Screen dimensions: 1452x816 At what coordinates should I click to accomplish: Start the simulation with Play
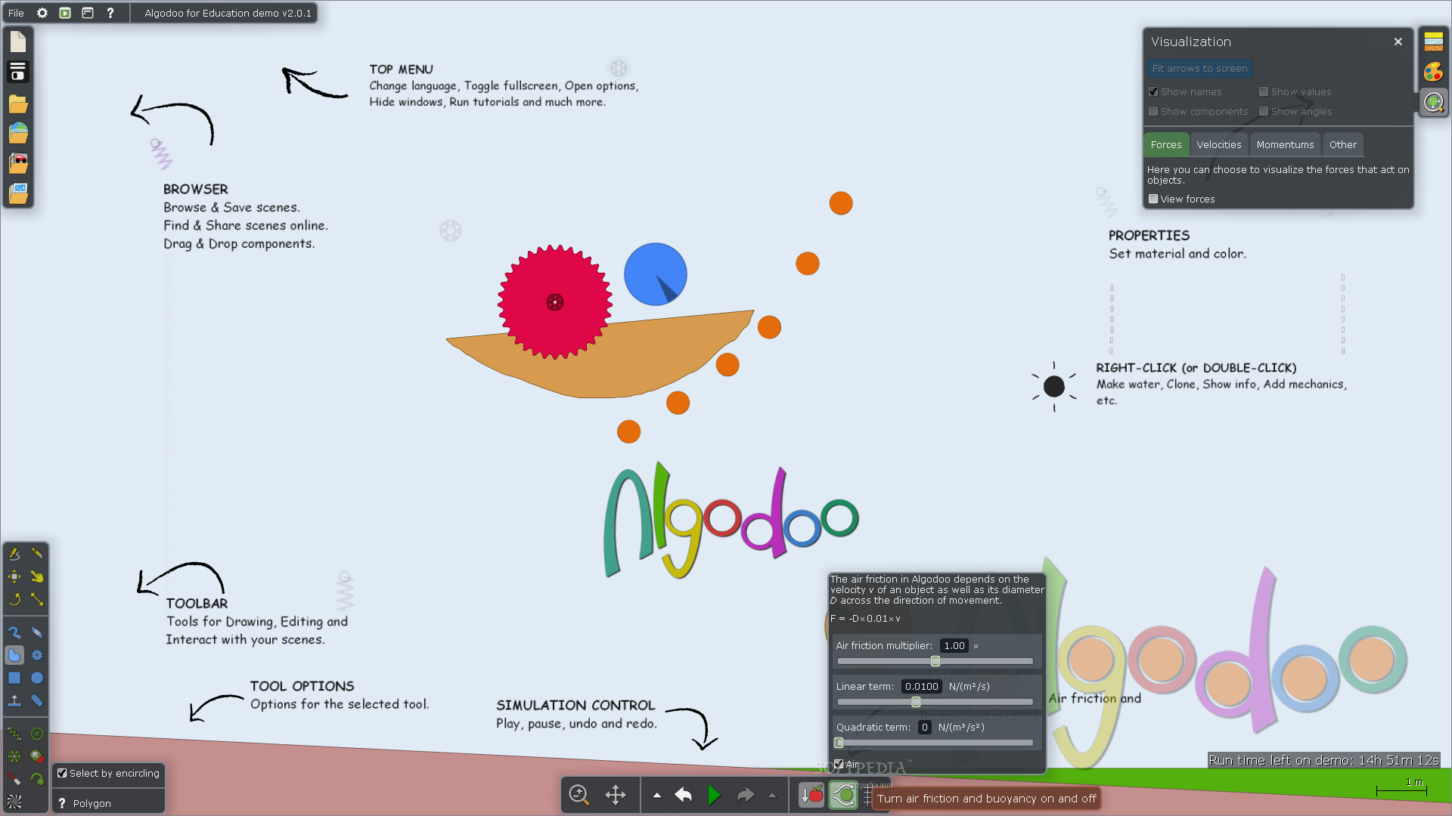click(714, 795)
